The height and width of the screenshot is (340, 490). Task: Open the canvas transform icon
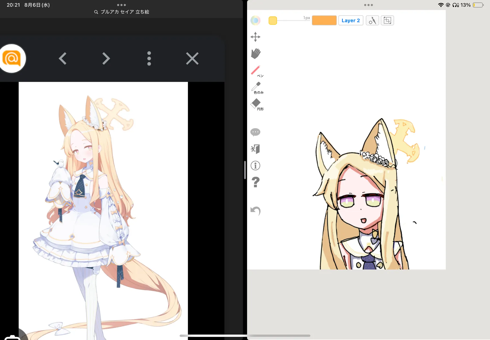pos(387,20)
